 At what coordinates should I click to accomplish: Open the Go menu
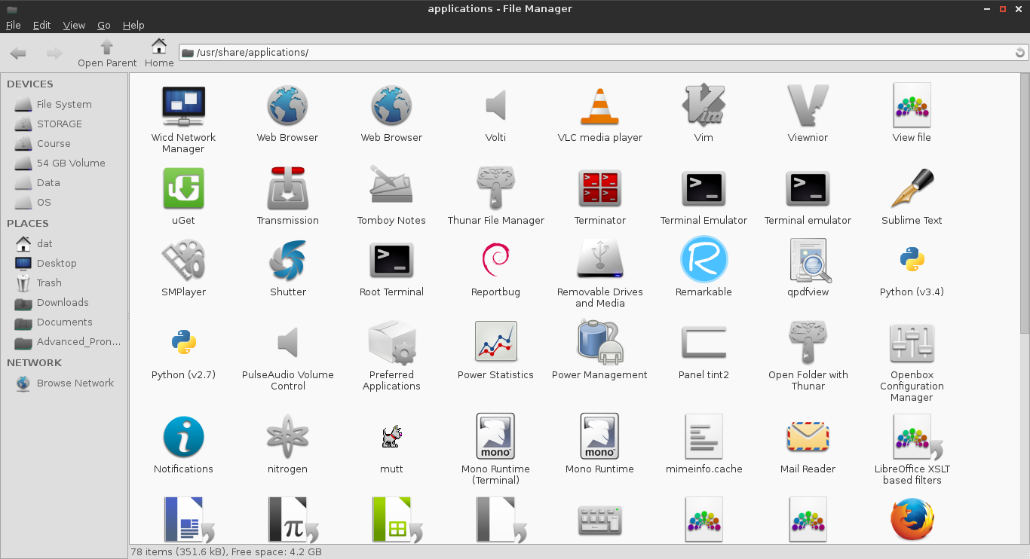point(103,25)
